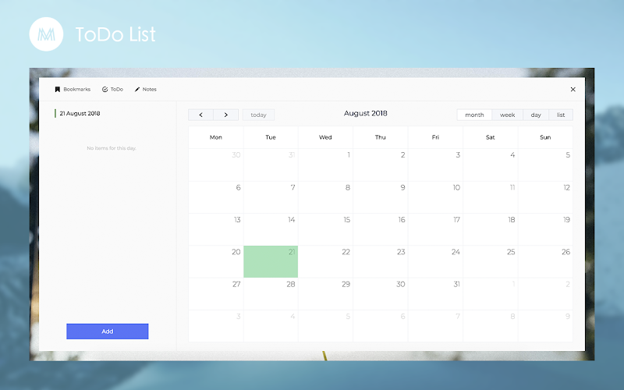Image resolution: width=624 pixels, height=390 pixels.
Task: Select day 24 in the calendar
Action: click(x=435, y=261)
